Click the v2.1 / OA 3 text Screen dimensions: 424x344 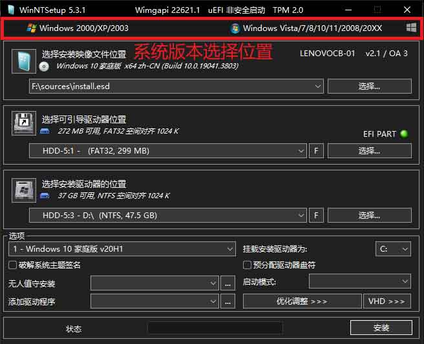coord(387,54)
